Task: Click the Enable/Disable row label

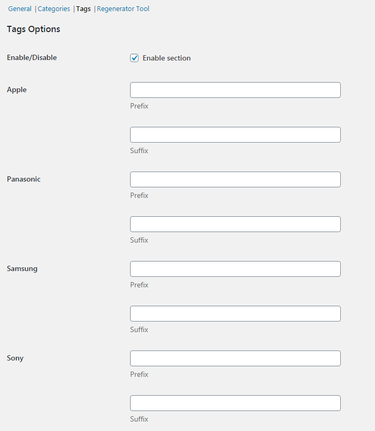Action: (x=32, y=57)
